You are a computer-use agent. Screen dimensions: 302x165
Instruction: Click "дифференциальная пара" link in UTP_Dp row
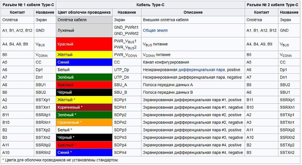pos(201,70)
